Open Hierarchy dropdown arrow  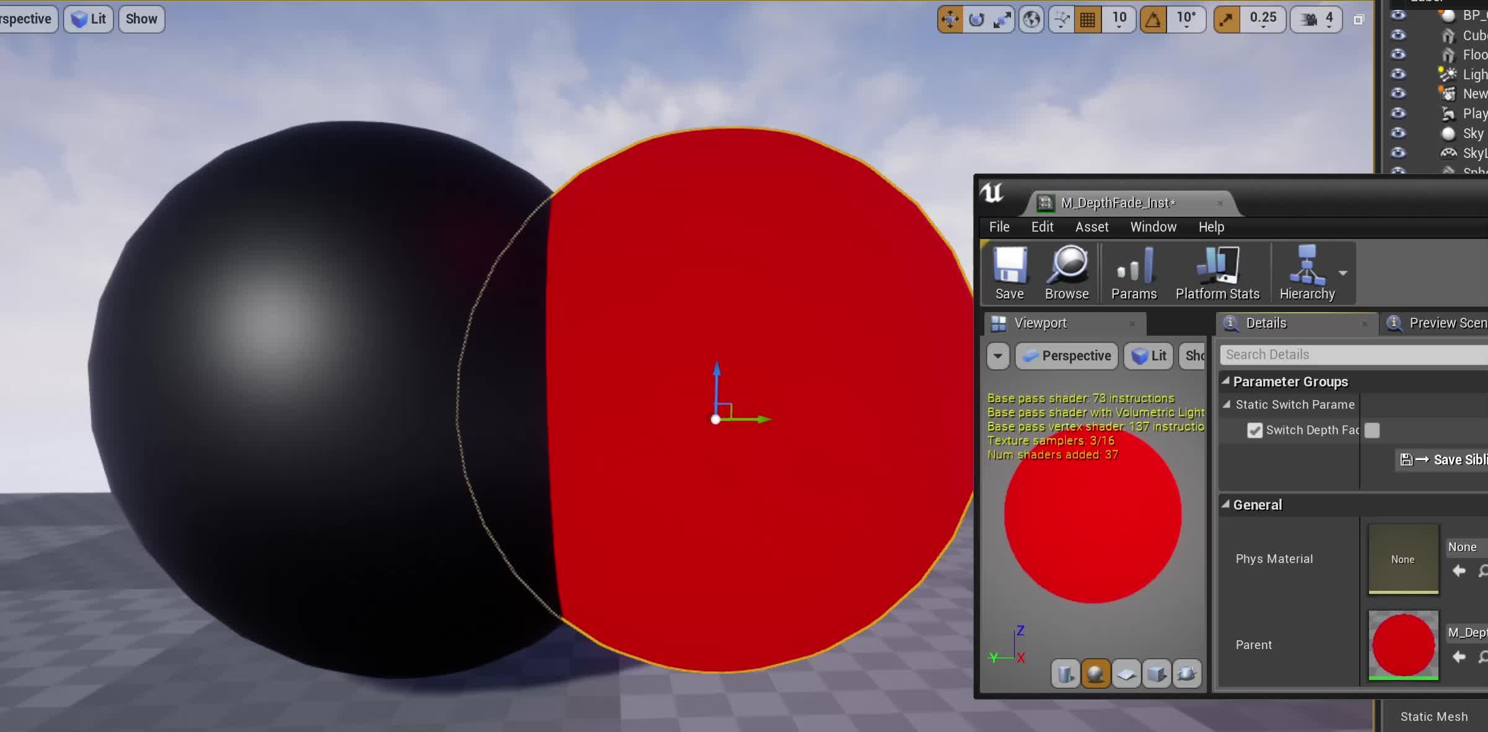pyautogui.click(x=1343, y=273)
